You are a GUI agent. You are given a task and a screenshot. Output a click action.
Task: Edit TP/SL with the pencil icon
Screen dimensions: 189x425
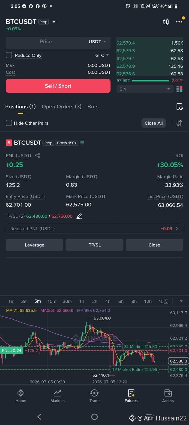pos(79,216)
